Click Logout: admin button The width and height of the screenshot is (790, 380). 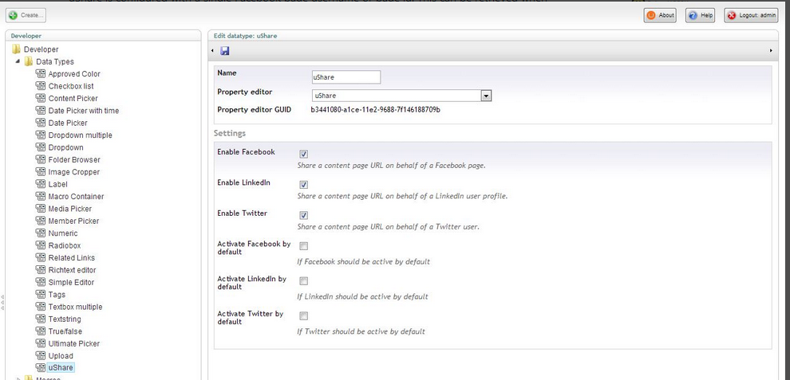tap(751, 16)
